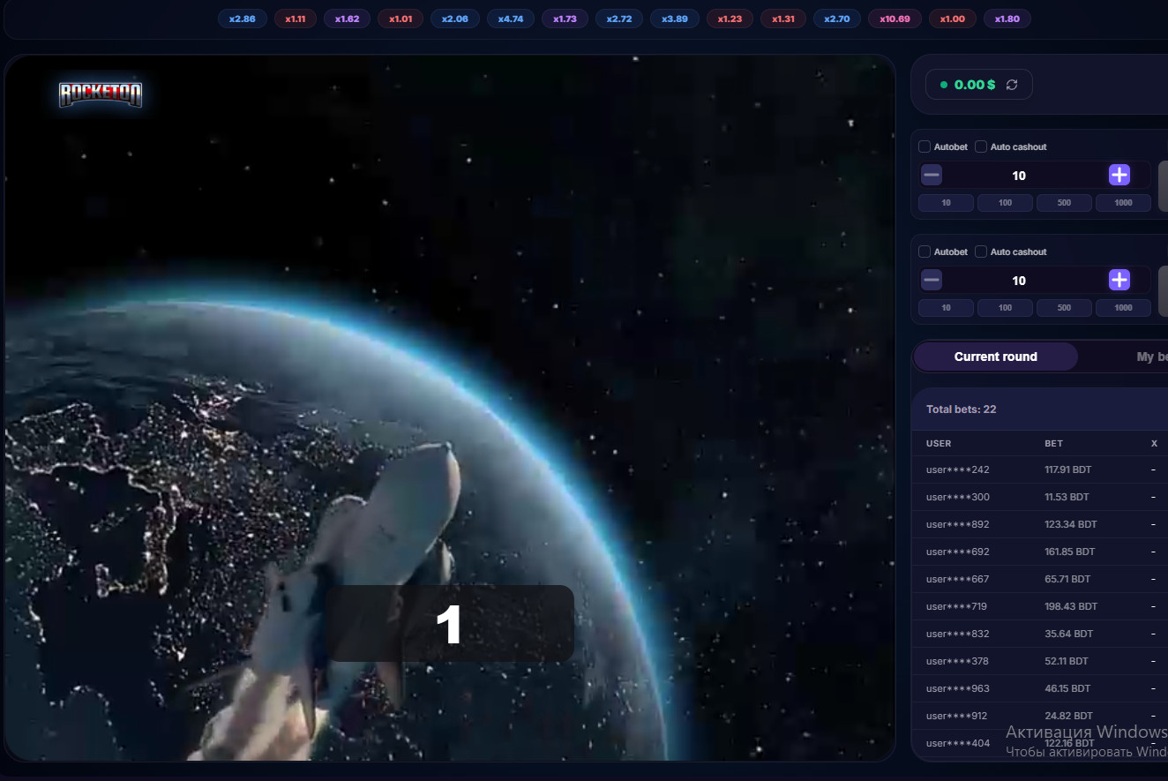Screen dimensions: 1168x781
Task: Select the user****912 row
Action: pos(1041,716)
